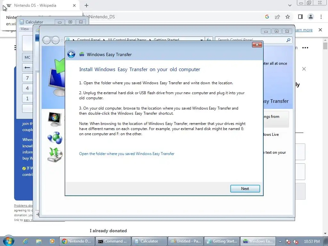Open the Windows Start button
Viewport: 328px width, 246px height.
pos(8,241)
